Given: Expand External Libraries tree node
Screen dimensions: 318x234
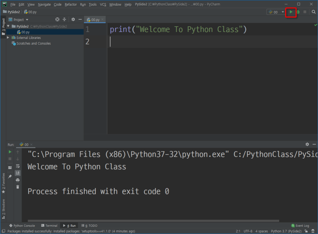Looking at the screenshot, I should pyautogui.click(x=8, y=38).
